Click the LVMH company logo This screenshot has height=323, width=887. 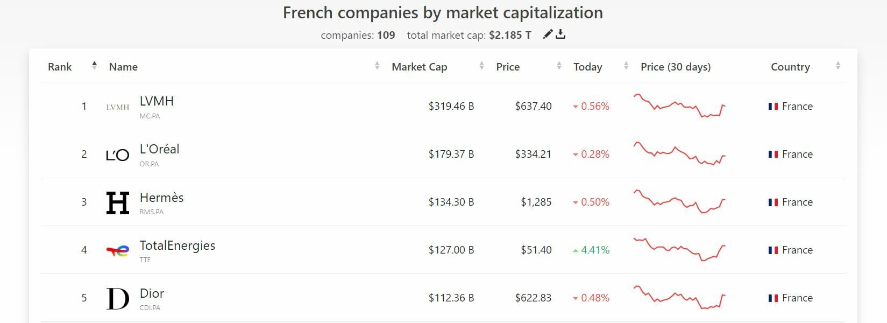point(118,107)
